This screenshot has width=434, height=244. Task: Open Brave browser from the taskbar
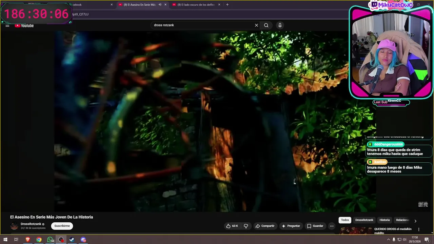[28, 240]
